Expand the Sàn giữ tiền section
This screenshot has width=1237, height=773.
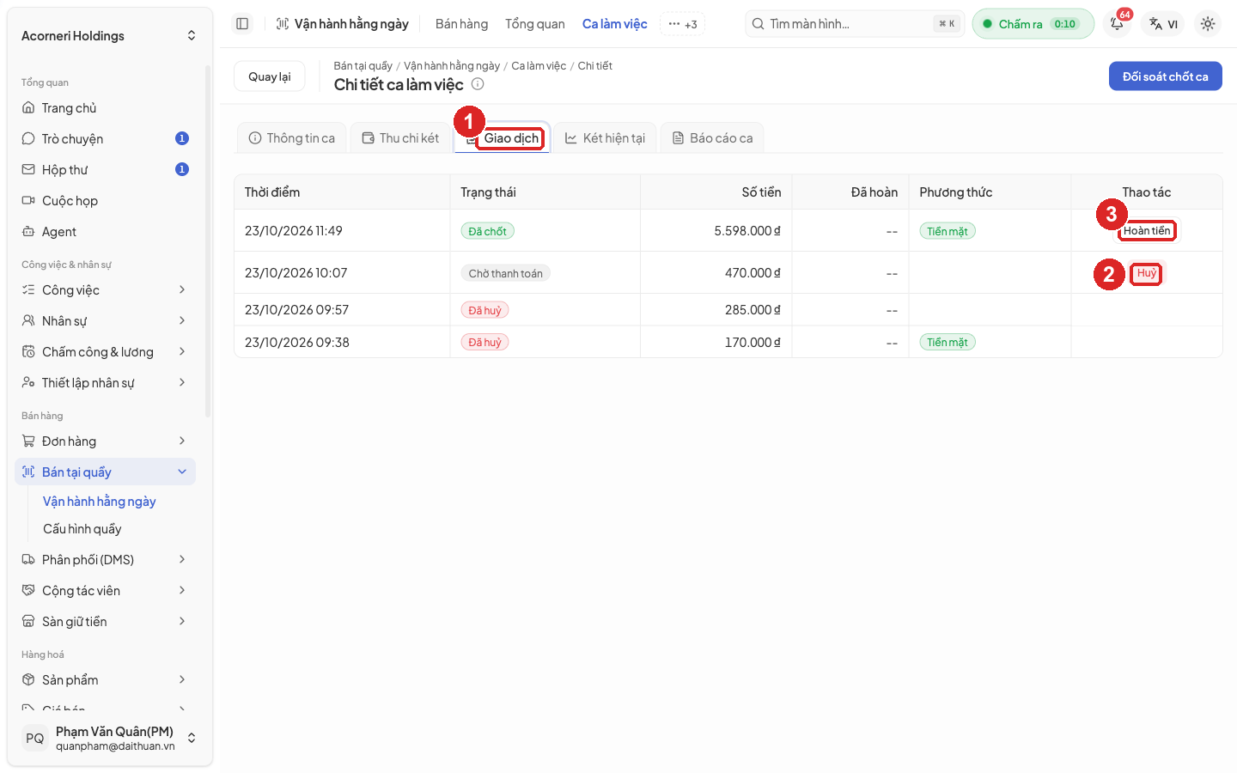coord(105,622)
